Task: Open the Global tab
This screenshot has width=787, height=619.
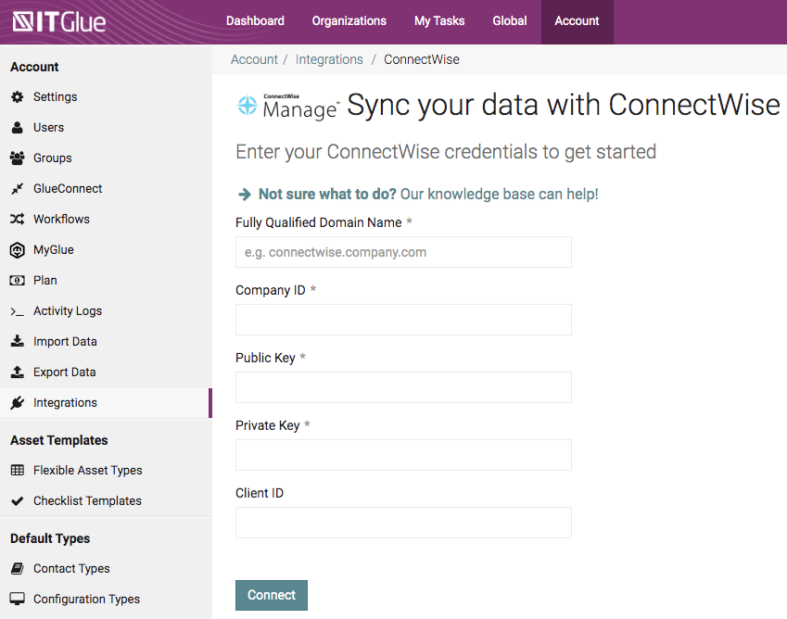Action: tap(510, 21)
